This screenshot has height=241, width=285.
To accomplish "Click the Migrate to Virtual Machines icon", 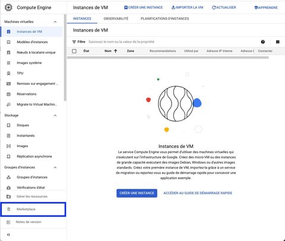I will (8, 104).
